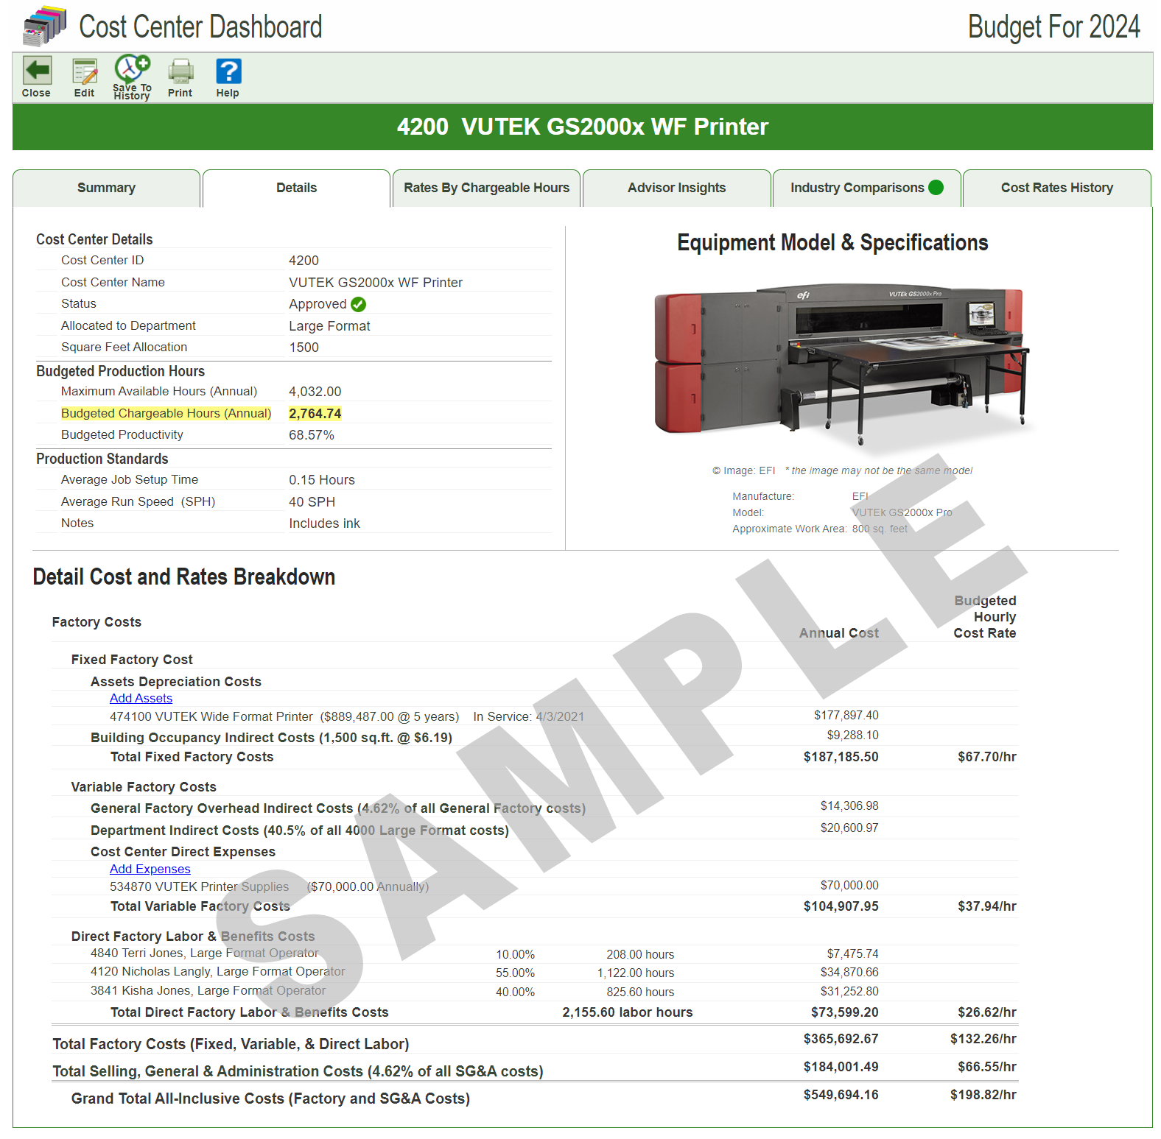Click the Large Format department value

click(329, 326)
